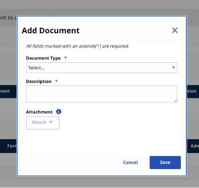Click into the Description text area

(102, 94)
